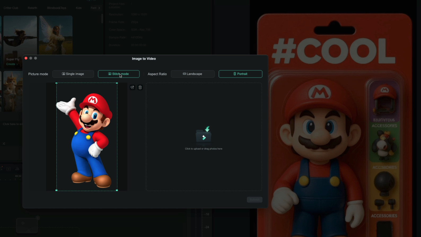Image resolution: width=421 pixels, height=237 pixels.
Task: Click the replace image icon beside Mario preview
Action: [x=132, y=87]
